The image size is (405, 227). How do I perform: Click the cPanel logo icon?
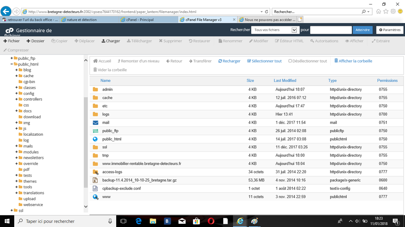click(x=9, y=30)
